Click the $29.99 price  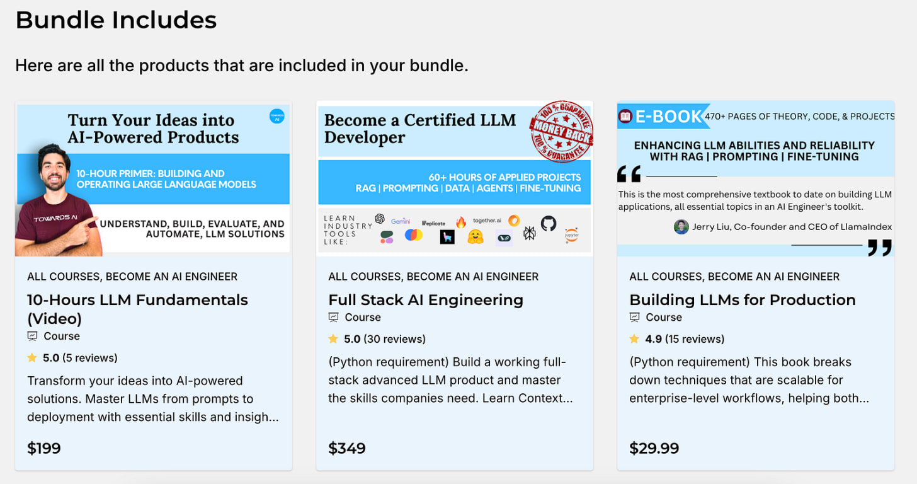click(654, 449)
